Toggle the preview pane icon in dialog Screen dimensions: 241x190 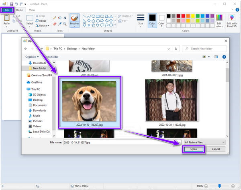click(216, 57)
